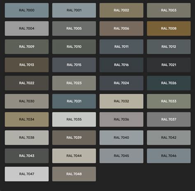Select the RAL 7032 pebble swatch
This screenshot has width=195, height=191.
[x=121, y=101]
